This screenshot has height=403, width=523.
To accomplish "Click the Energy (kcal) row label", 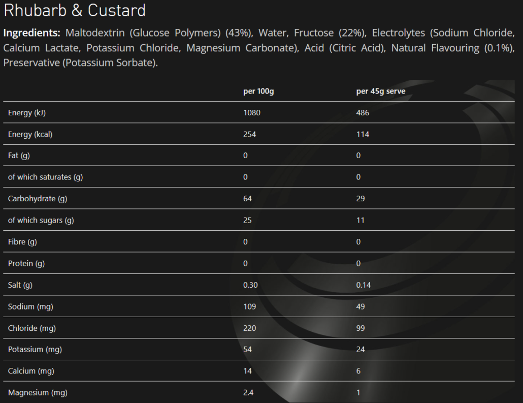I will 30,135.
